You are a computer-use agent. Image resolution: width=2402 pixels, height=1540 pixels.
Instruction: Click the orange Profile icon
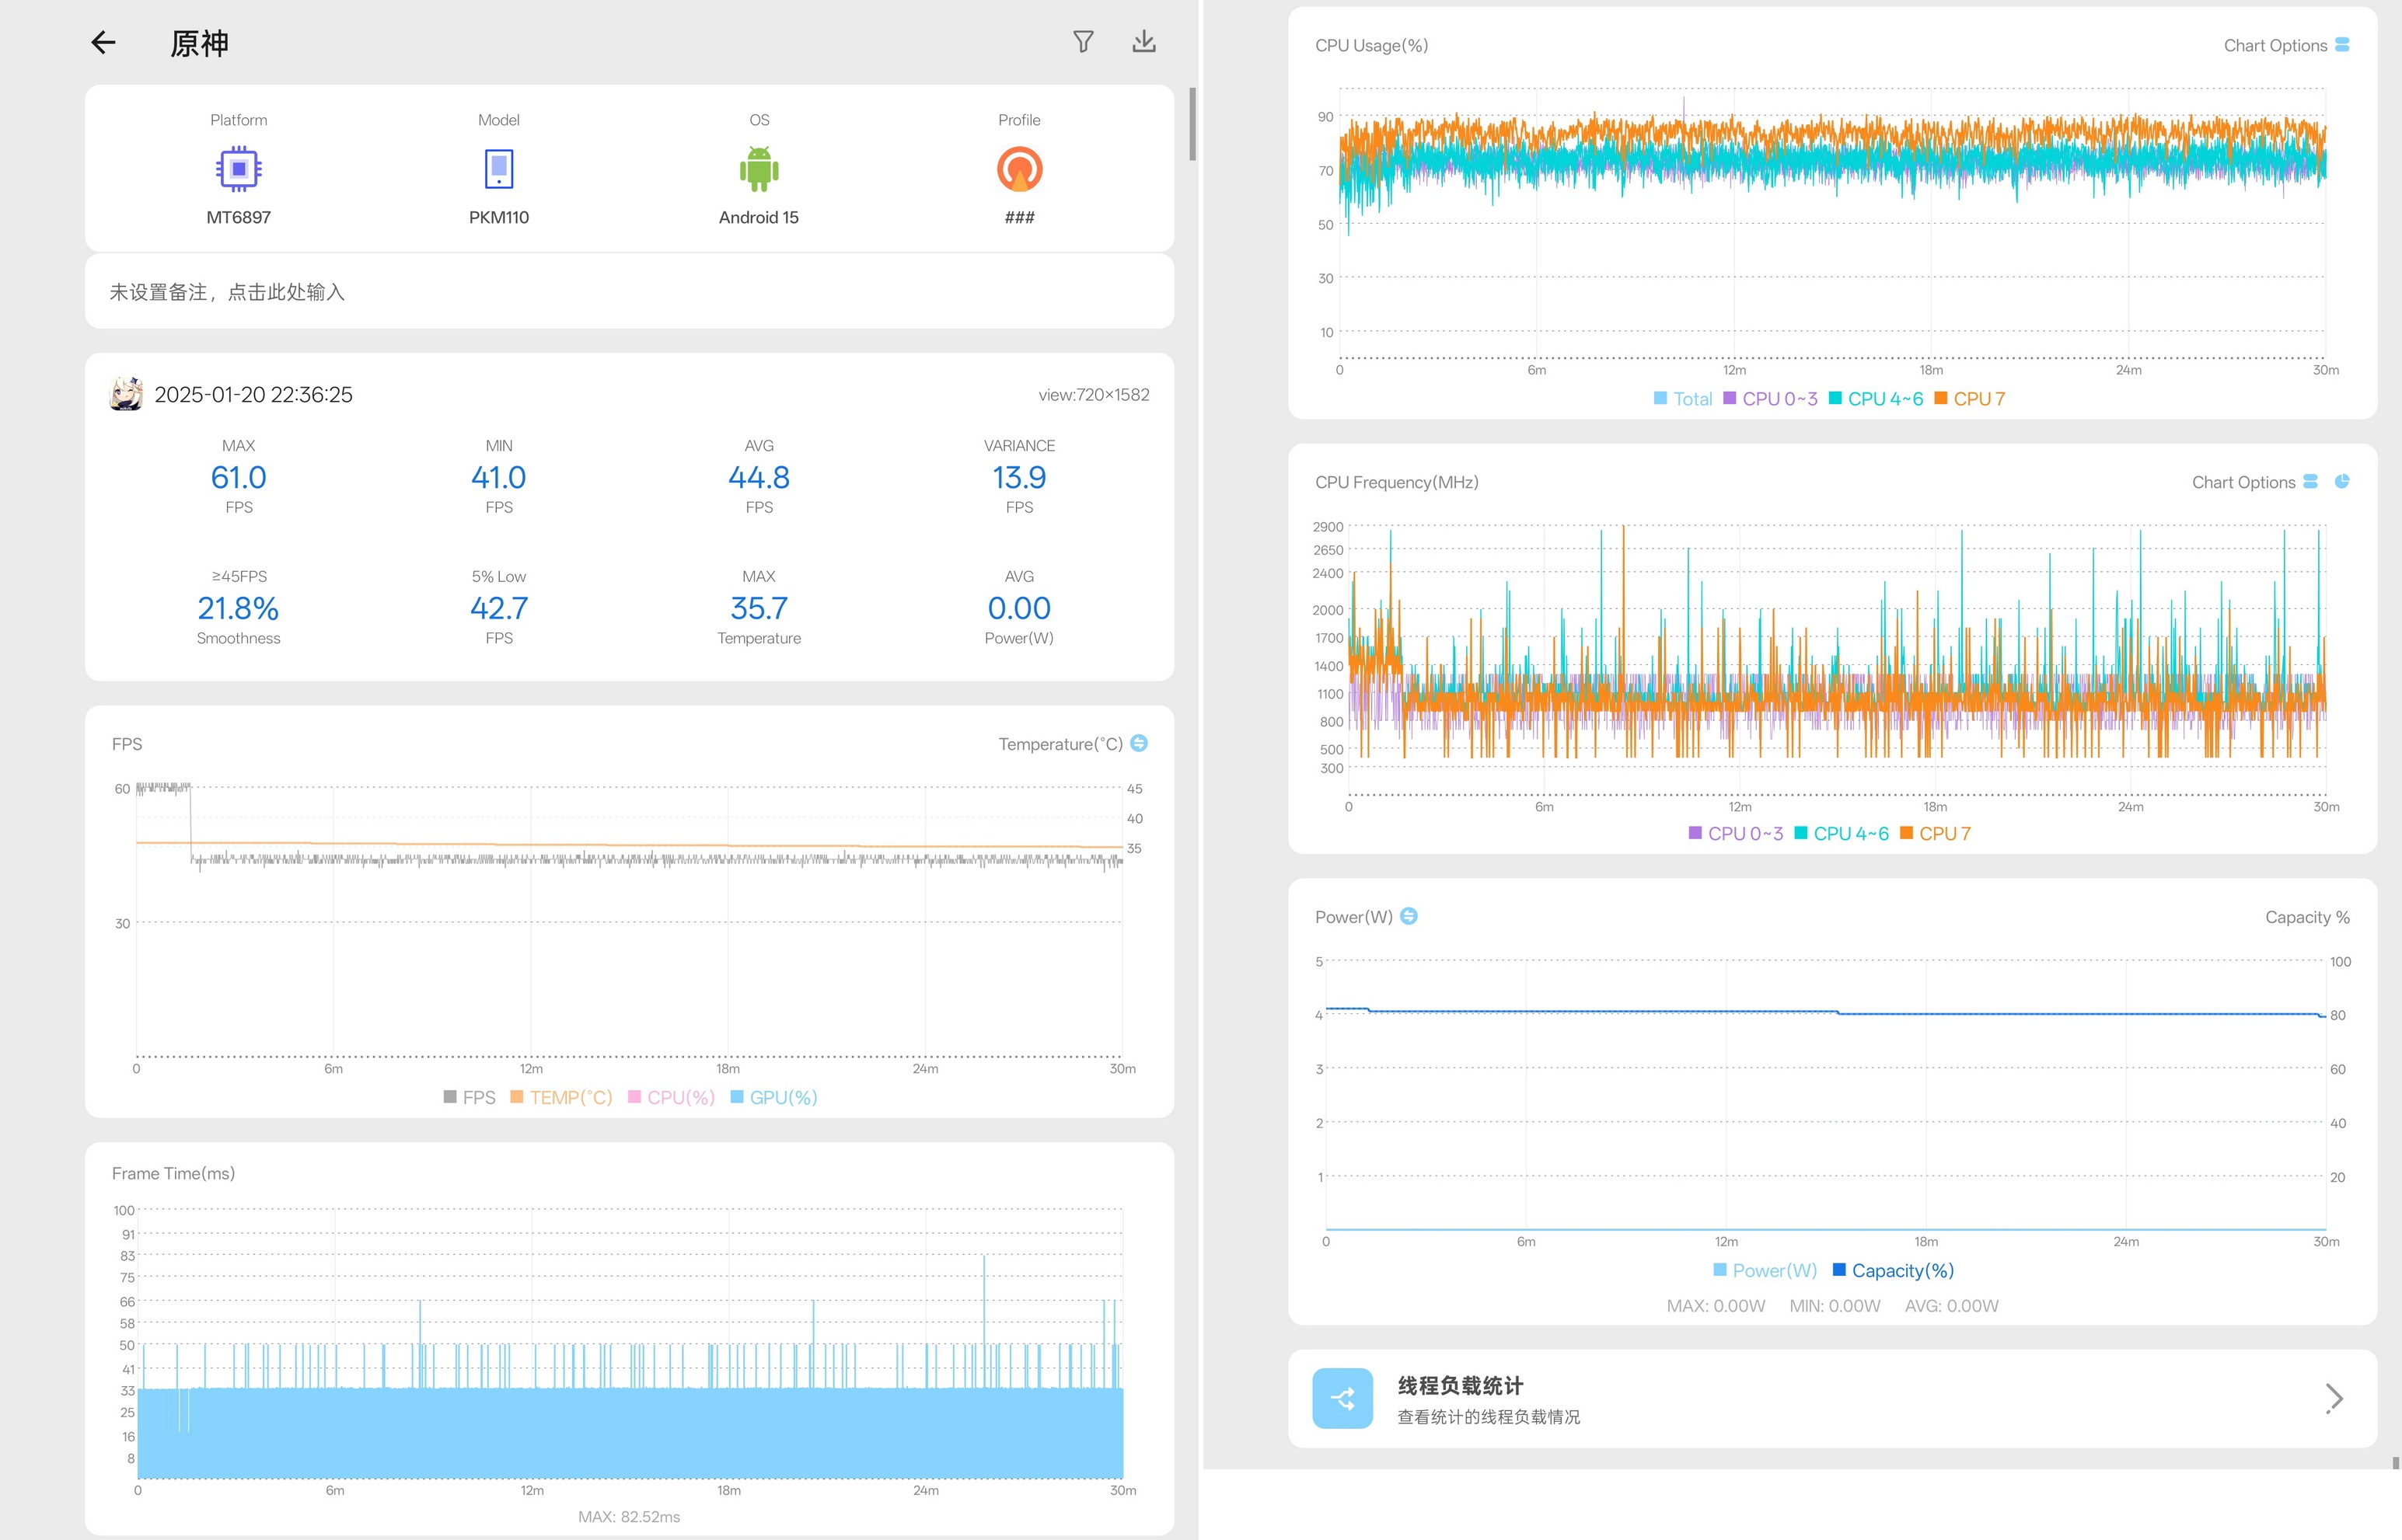1019,169
